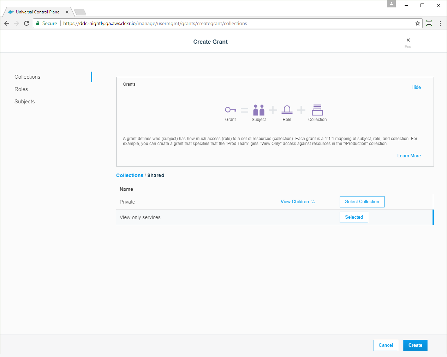Bookmark this page with the star icon
This screenshot has height=357, width=447.
pos(418,23)
